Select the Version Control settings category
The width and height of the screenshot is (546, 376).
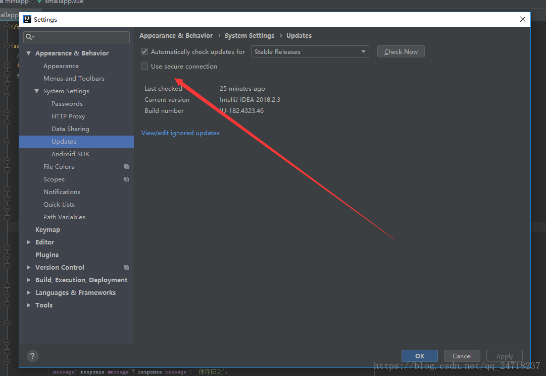coord(60,267)
